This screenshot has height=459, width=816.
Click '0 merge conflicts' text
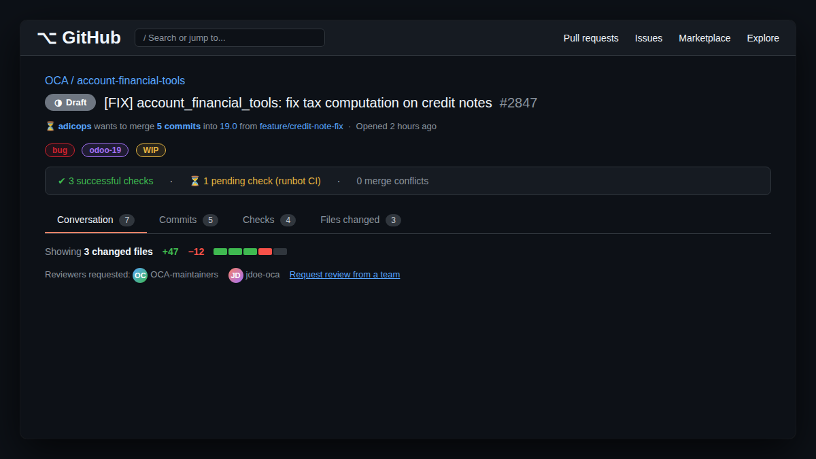click(392, 181)
